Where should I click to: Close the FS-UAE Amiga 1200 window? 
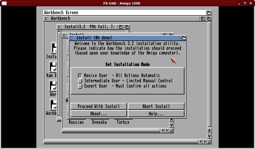(251, 3)
